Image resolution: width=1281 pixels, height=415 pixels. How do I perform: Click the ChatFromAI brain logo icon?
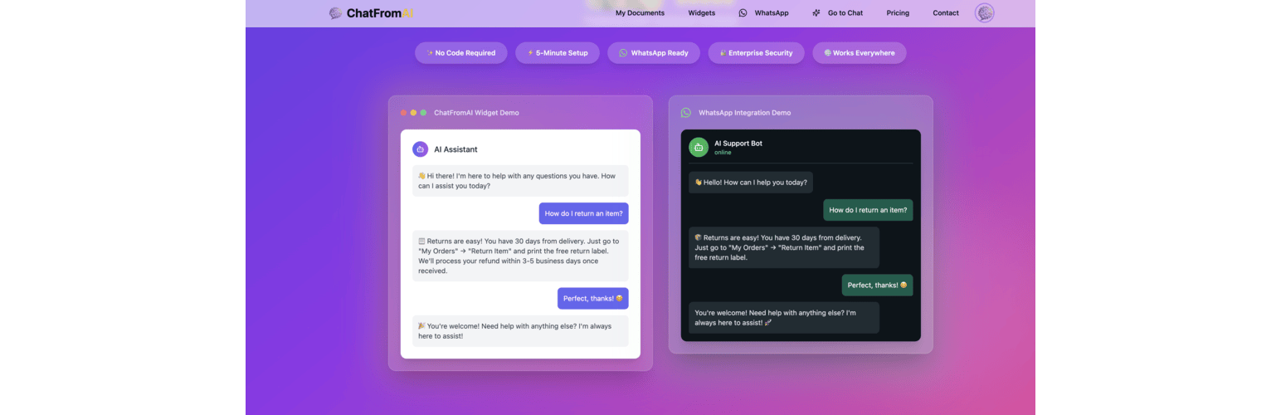(x=335, y=13)
